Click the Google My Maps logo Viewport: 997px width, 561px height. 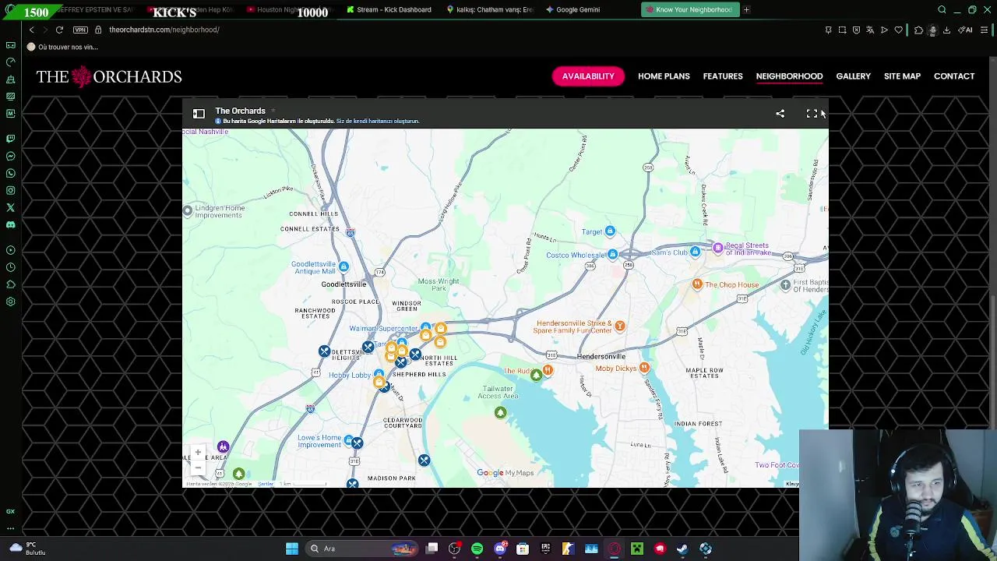[x=506, y=473]
